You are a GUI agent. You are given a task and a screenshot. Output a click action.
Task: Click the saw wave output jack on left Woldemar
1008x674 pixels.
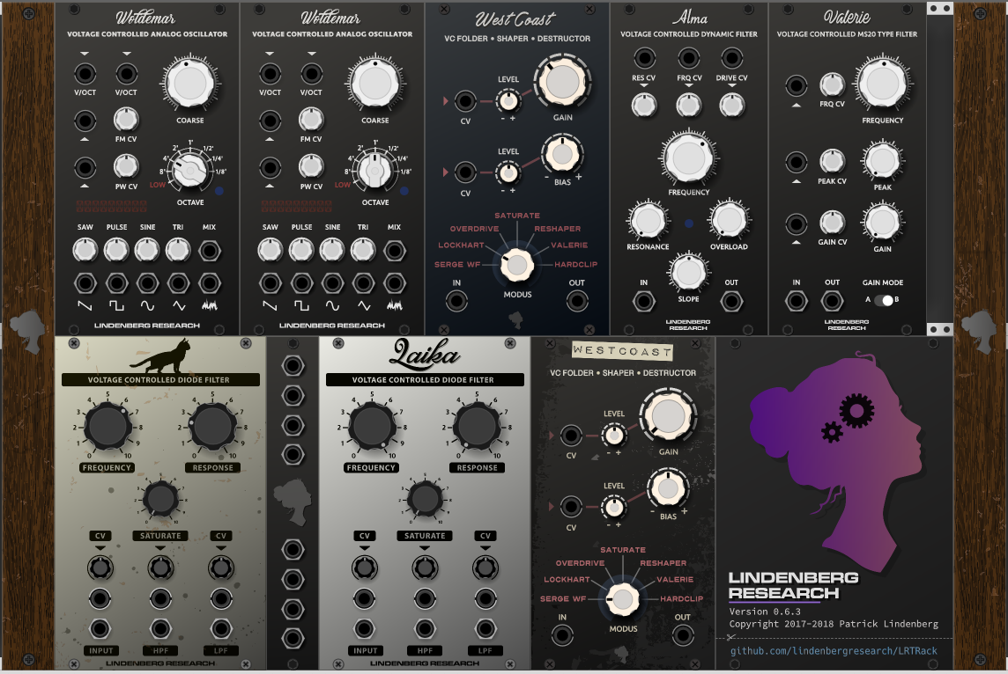point(85,283)
